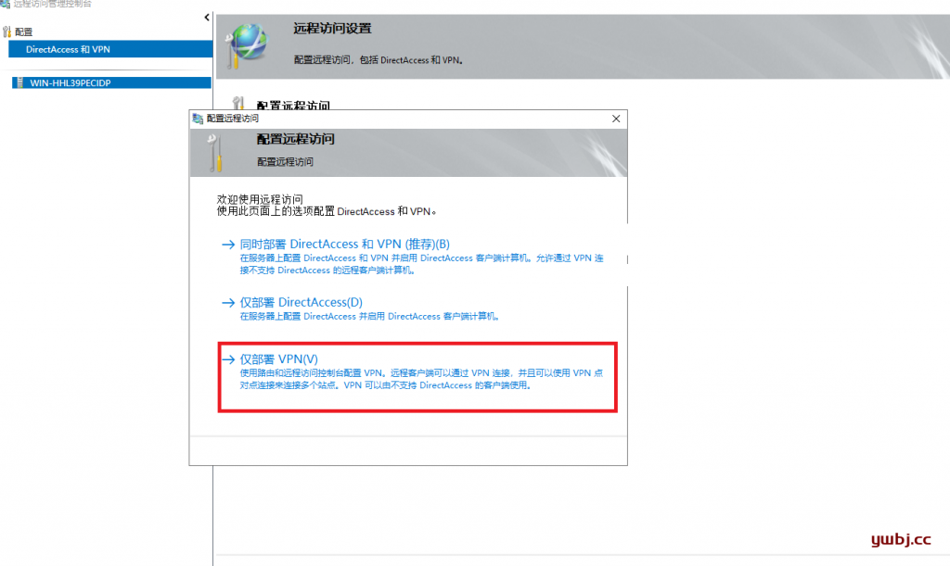Click the arrow beside 同时部署 DirectAccess 和 VPN

tap(228, 245)
